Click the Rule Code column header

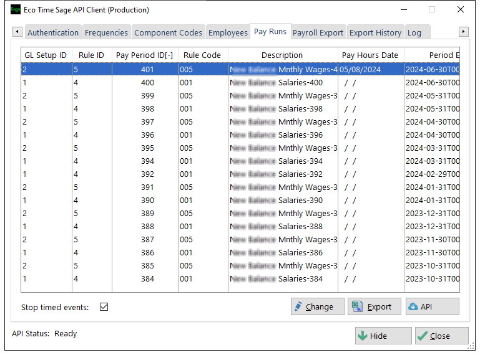(x=202, y=55)
